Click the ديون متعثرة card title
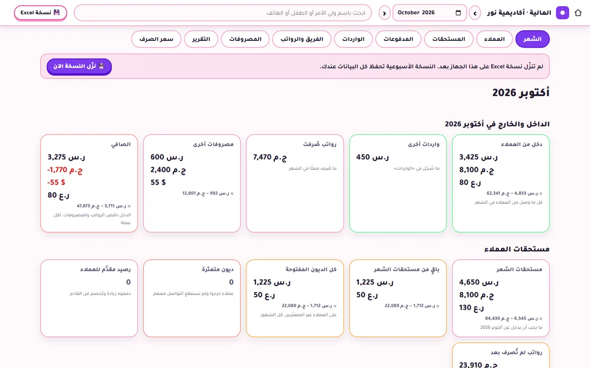 (x=218, y=269)
